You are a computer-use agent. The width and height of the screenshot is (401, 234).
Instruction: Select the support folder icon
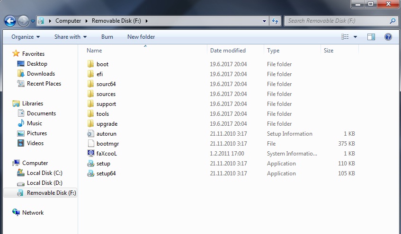90,104
